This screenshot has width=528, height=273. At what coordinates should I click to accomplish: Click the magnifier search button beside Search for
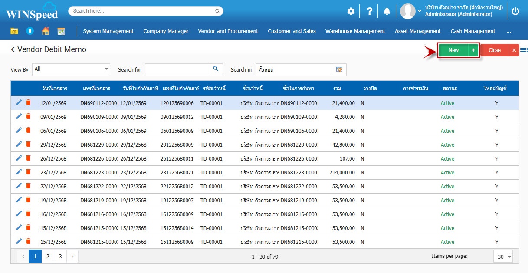click(216, 69)
